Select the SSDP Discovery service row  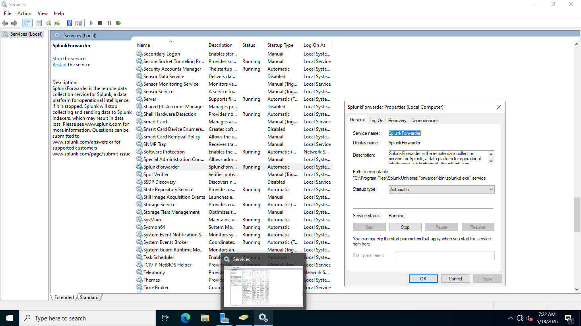pos(234,182)
